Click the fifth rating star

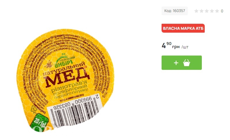coord(217,11)
